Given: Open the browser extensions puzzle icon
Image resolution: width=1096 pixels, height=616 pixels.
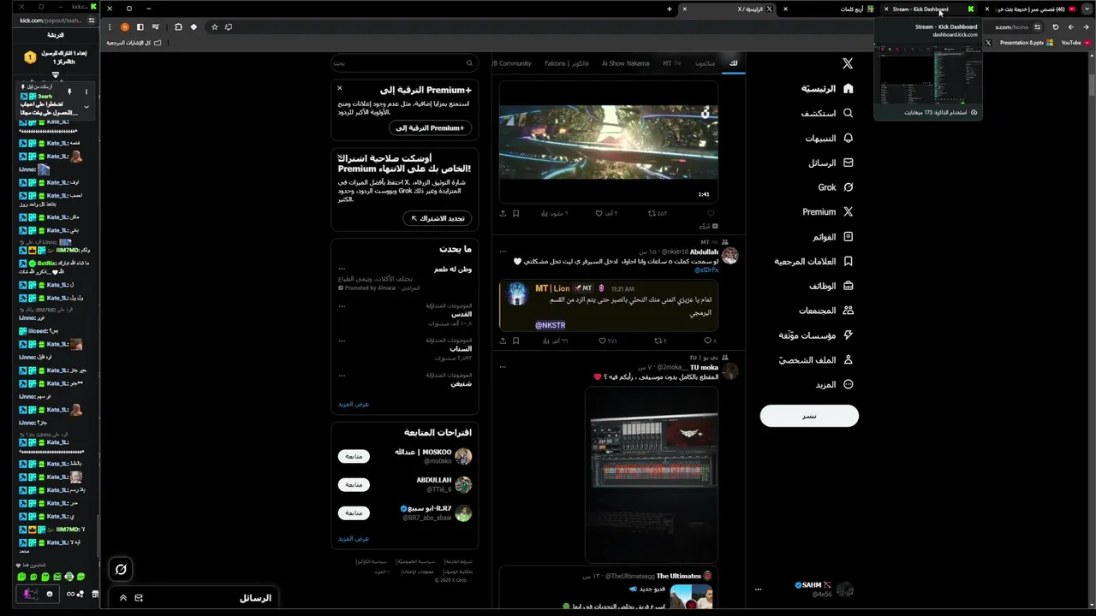Looking at the screenshot, I should coord(178,27).
